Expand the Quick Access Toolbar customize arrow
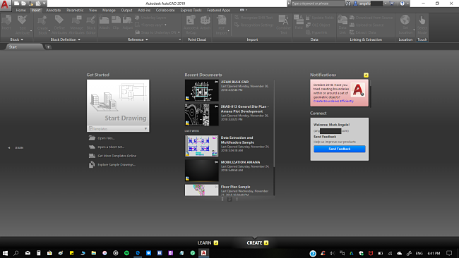 point(44,4)
